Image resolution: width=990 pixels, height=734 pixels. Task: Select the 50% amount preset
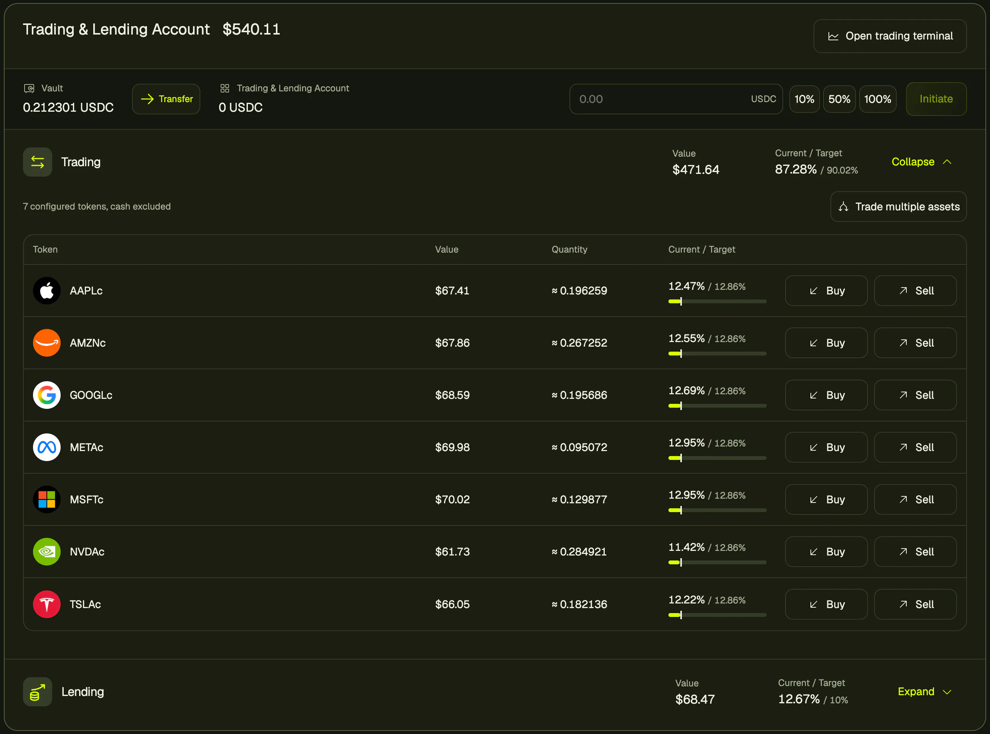click(x=840, y=99)
